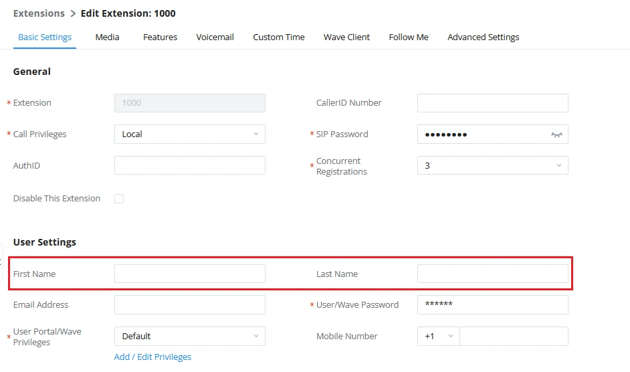The width and height of the screenshot is (630, 372).
Task: Open User Portal/Wave Privileges dropdown
Action: coord(190,337)
